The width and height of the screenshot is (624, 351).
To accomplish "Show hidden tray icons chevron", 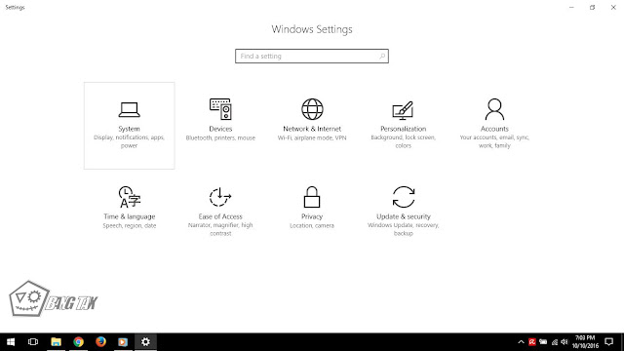I will pyautogui.click(x=521, y=342).
